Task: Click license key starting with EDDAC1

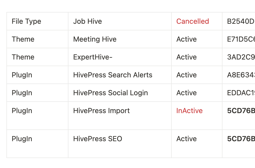Action: (241, 93)
